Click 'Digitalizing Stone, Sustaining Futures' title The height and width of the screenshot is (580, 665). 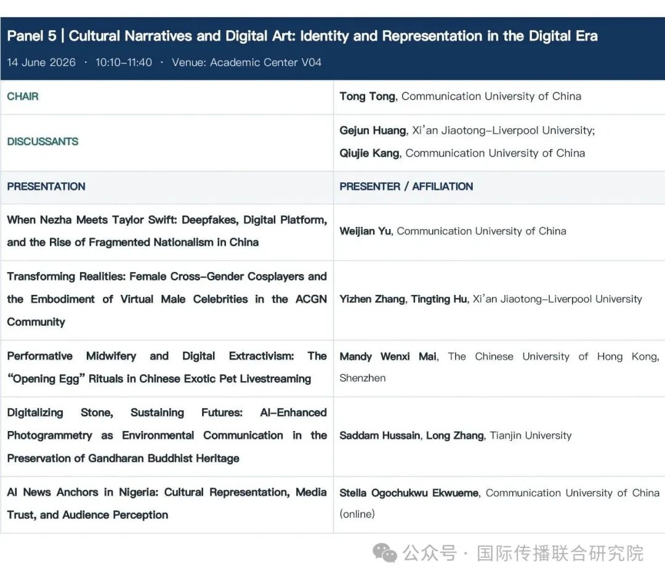tap(167, 435)
